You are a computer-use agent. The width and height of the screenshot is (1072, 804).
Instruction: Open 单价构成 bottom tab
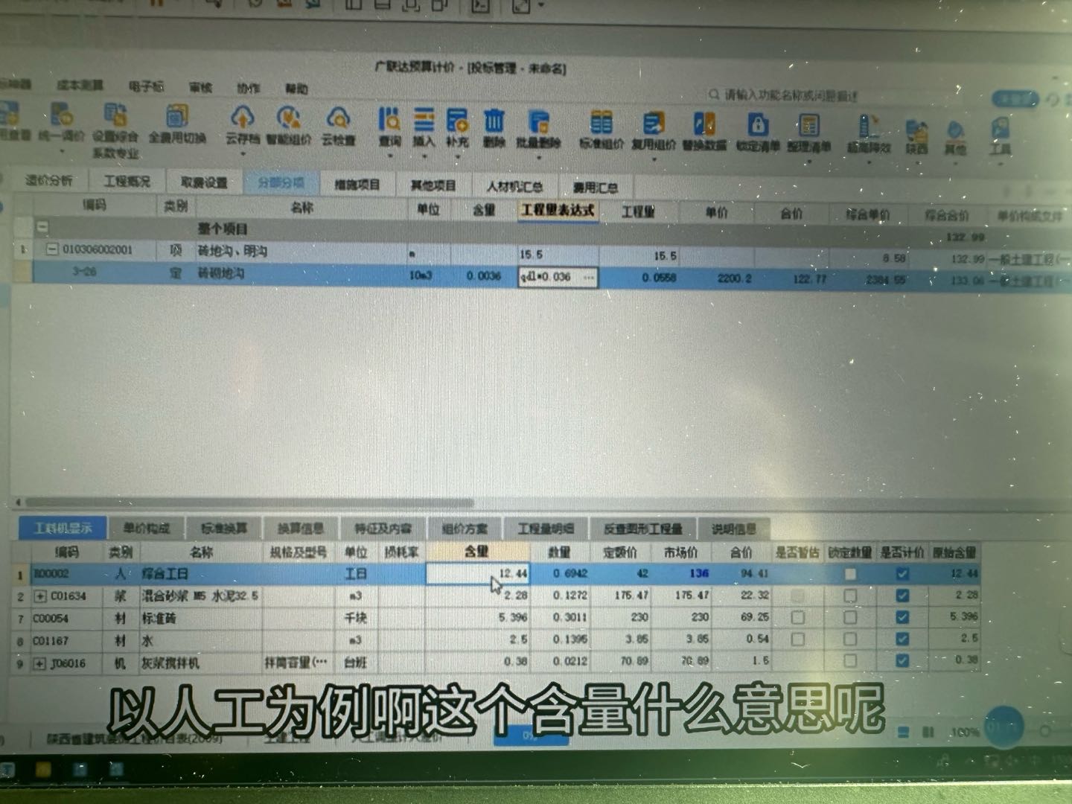pyautogui.click(x=147, y=529)
